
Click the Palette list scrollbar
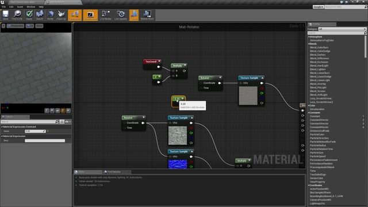pyautogui.click(x=366, y=47)
